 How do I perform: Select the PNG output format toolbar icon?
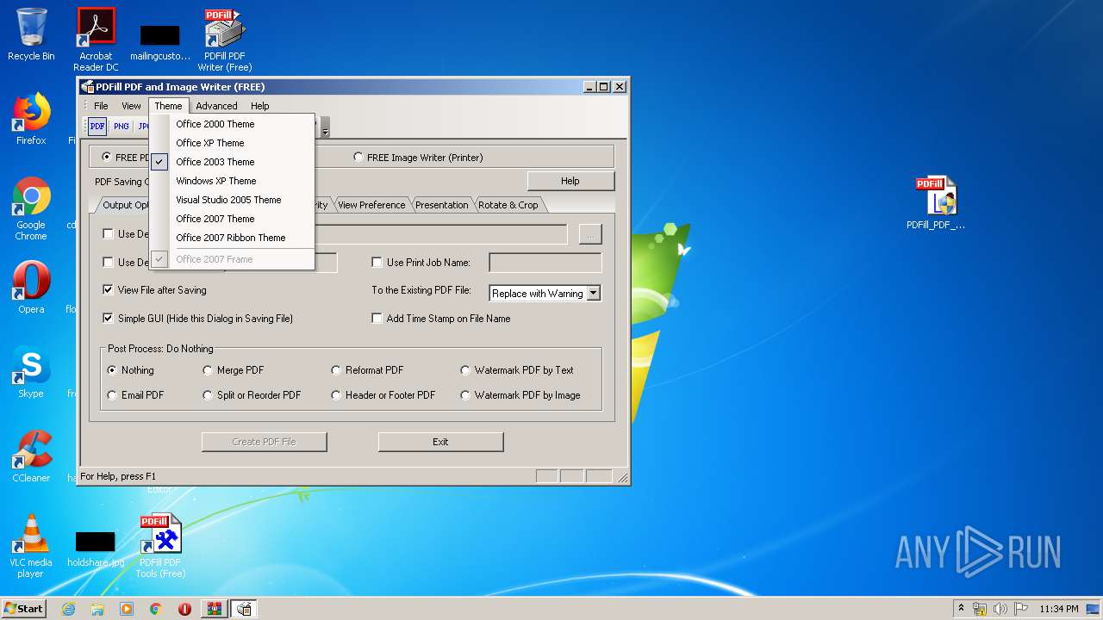tap(122, 127)
